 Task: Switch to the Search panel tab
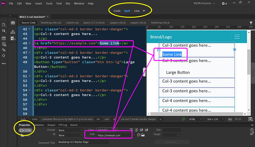tap(74, 125)
